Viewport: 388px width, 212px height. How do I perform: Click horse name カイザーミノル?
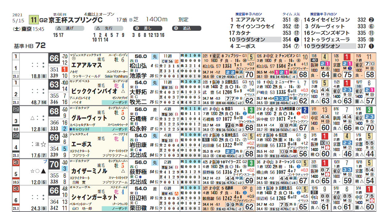[89, 171]
